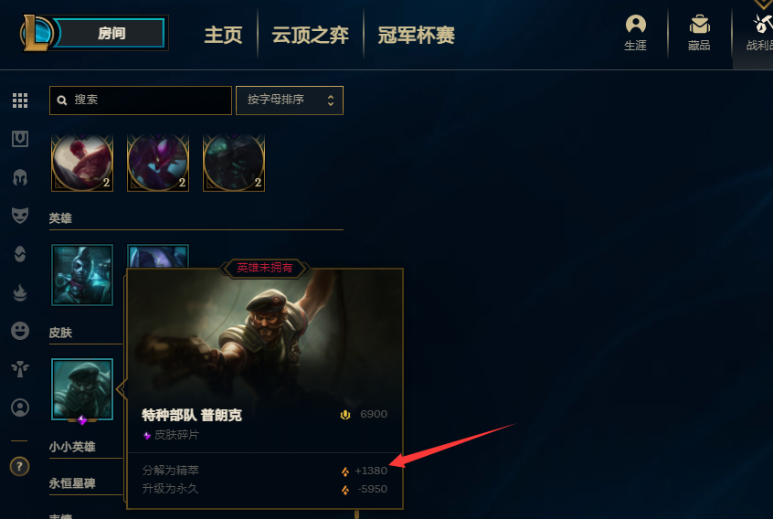Open the summoner icons profile filter
The height and width of the screenshot is (519, 773).
coord(20,408)
